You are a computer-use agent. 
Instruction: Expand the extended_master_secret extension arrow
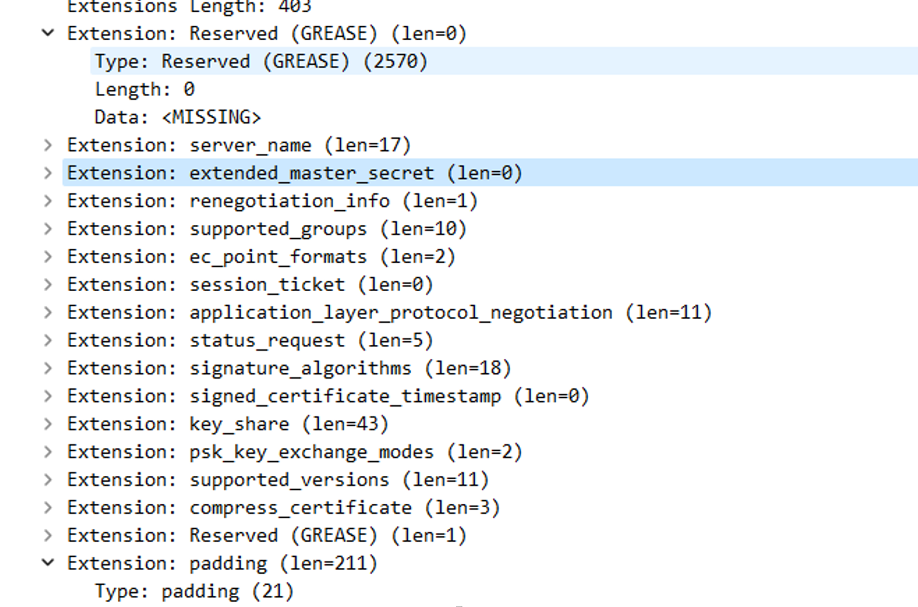click(x=48, y=173)
